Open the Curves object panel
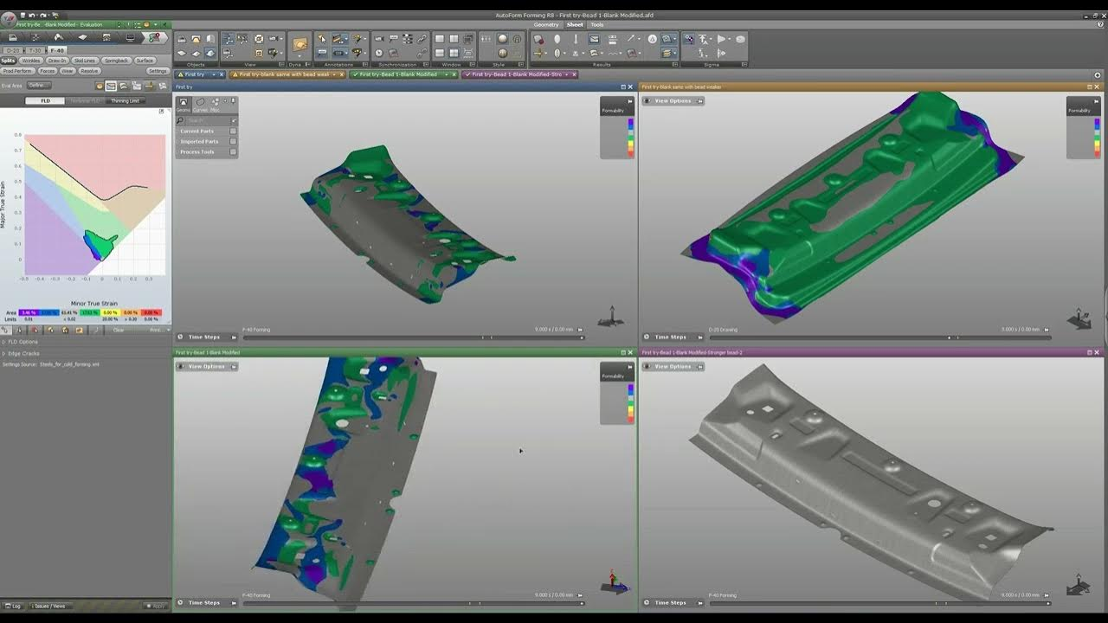The width and height of the screenshot is (1108, 623). click(x=200, y=105)
